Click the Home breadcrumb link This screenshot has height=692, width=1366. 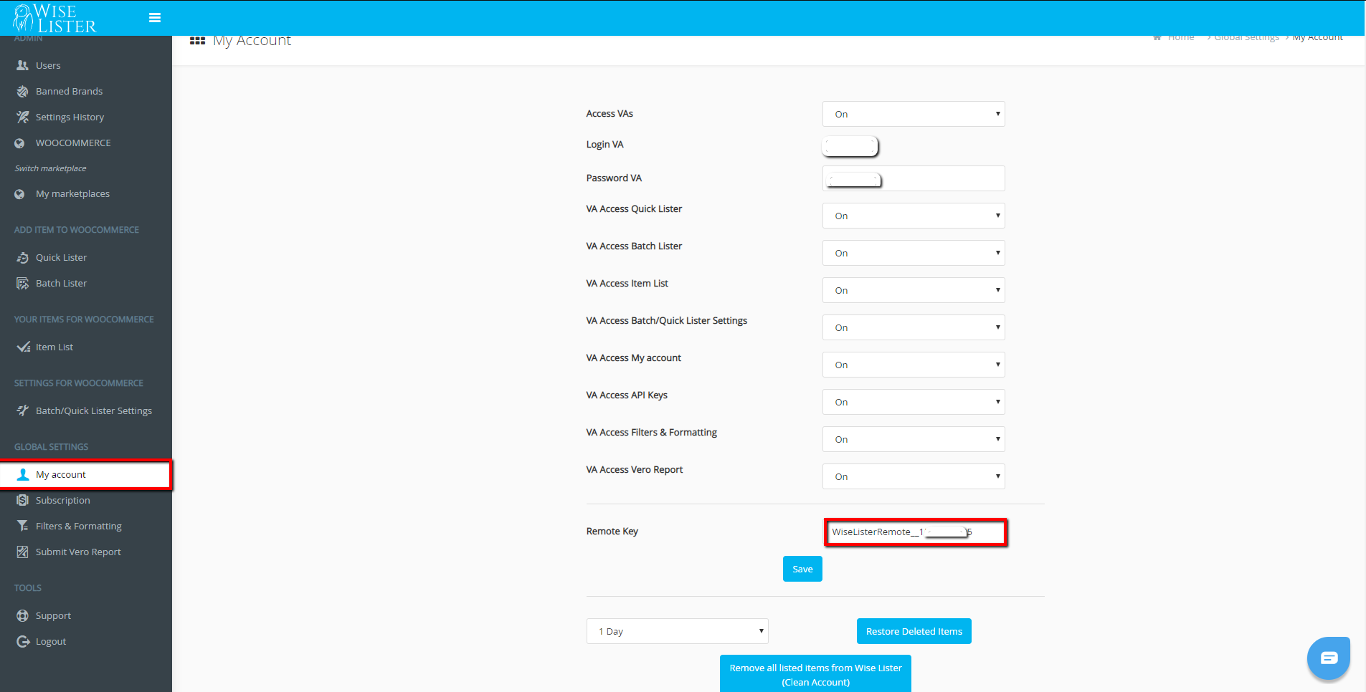coord(1181,37)
